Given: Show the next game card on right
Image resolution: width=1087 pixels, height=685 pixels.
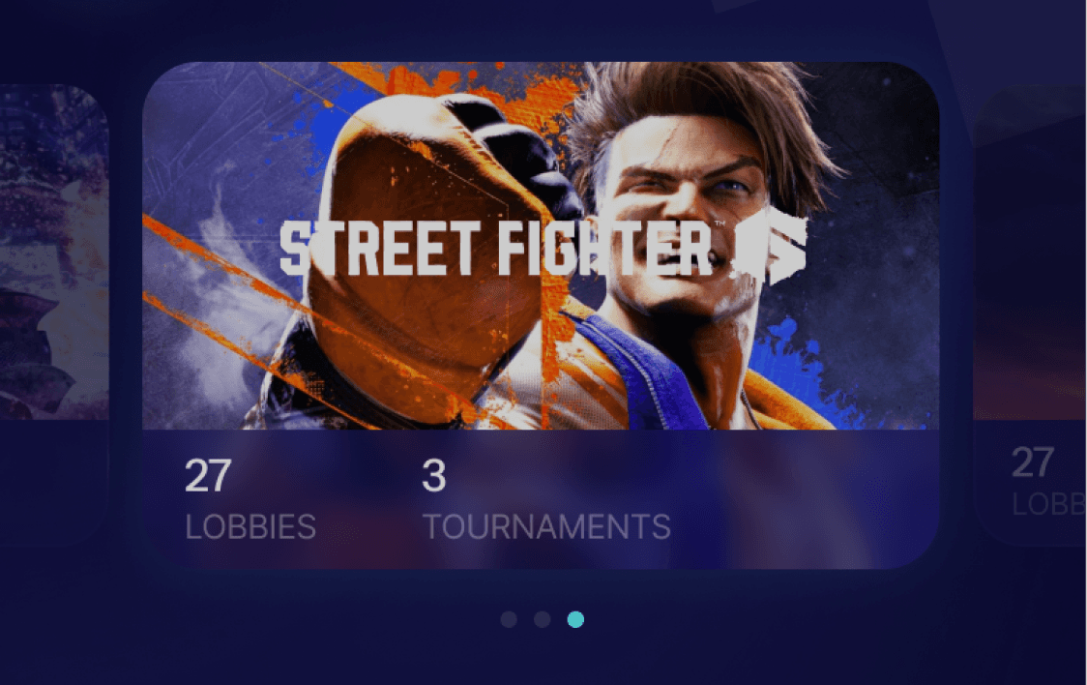Looking at the screenshot, I should tap(1031, 315).
